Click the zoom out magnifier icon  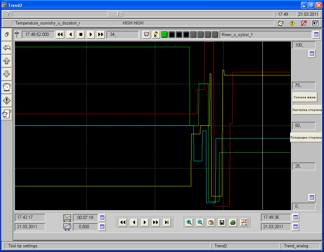(200, 222)
